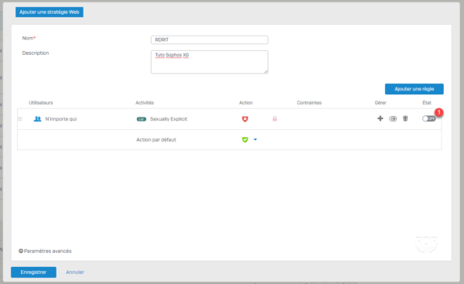Viewport: 464px width, 284px height.
Task: Click the users icon beside N'importe qui
Action: (38, 118)
